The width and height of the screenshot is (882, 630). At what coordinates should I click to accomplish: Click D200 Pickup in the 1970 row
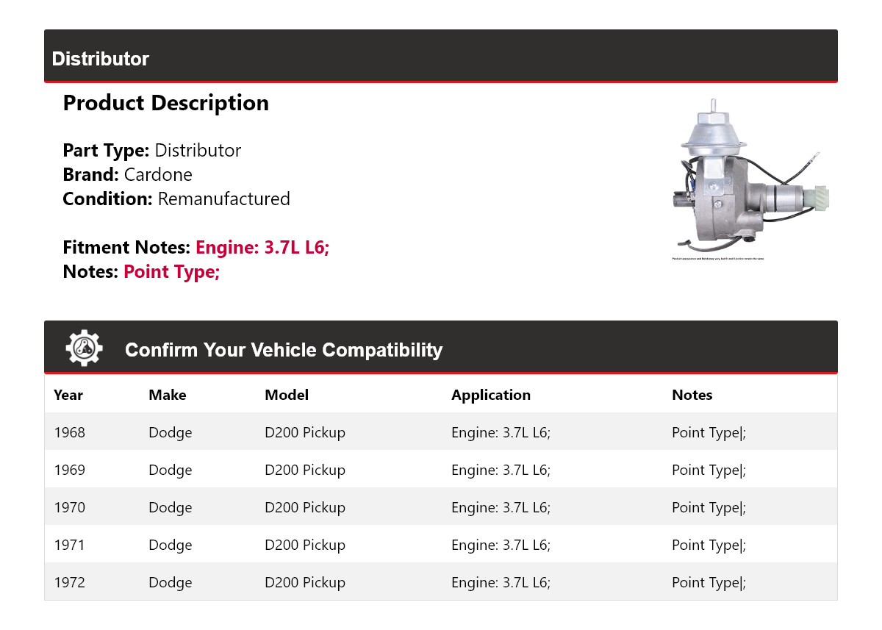(x=304, y=507)
